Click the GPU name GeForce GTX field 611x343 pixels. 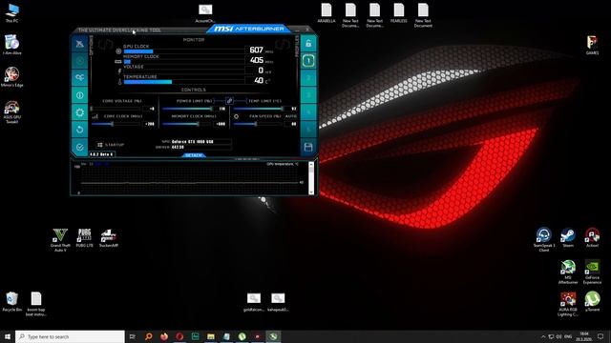click(x=201, y=142)
